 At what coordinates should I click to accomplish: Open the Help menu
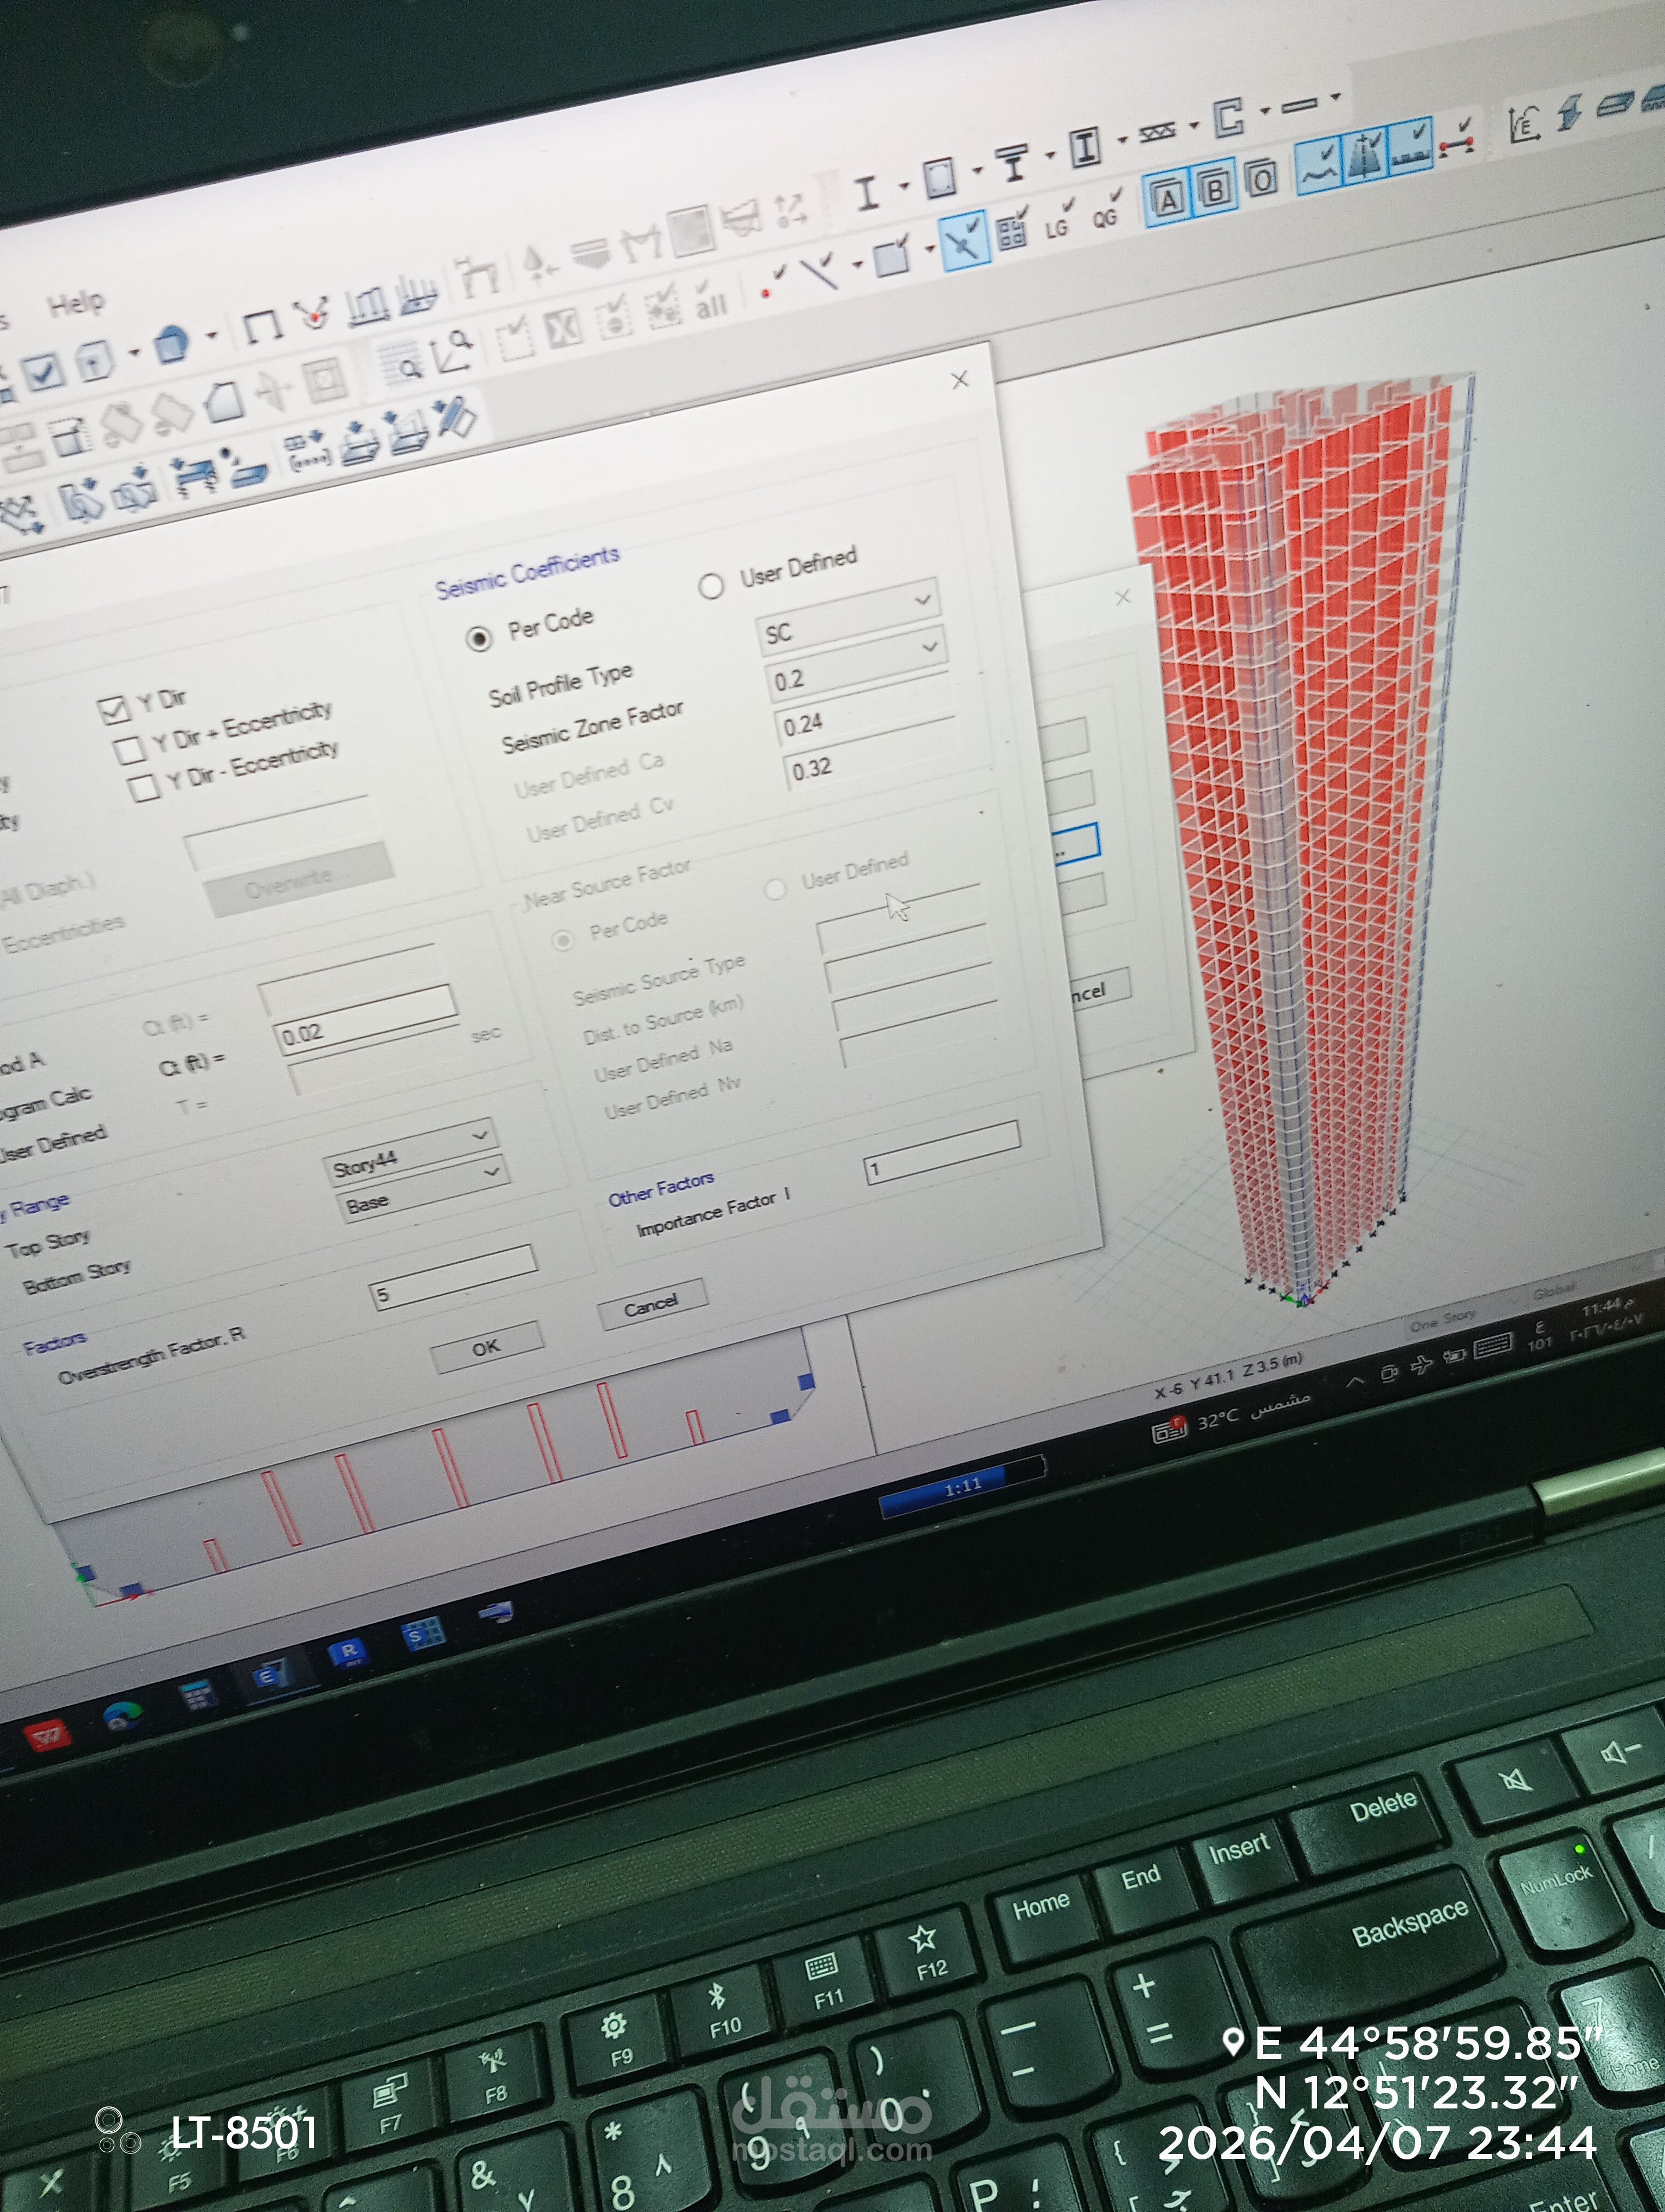point(75,303)
